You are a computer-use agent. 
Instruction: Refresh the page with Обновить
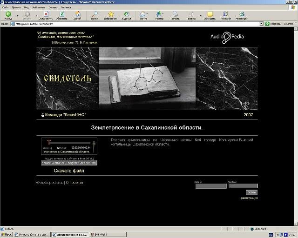pyautogui.click(x=61, y=15)
